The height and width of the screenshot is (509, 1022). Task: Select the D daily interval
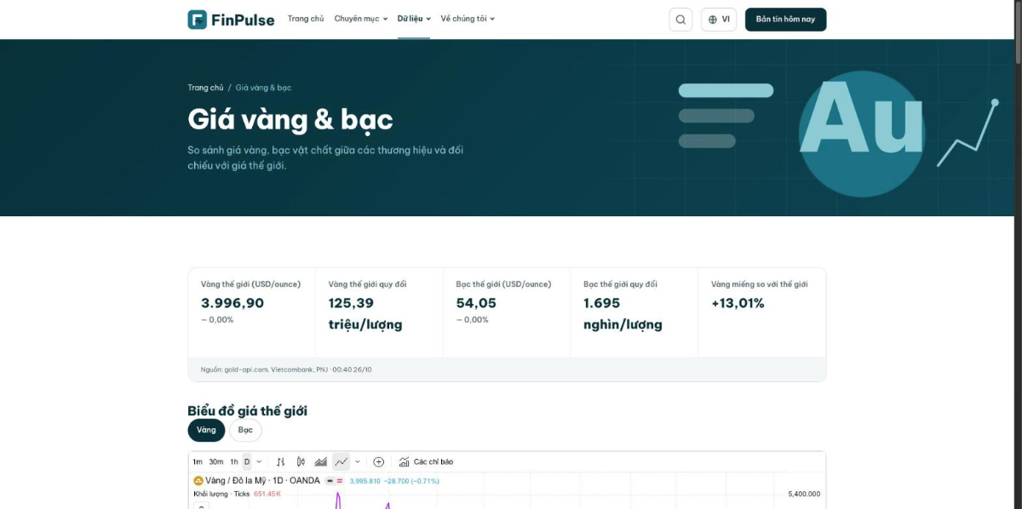click(x=247, y=462)
